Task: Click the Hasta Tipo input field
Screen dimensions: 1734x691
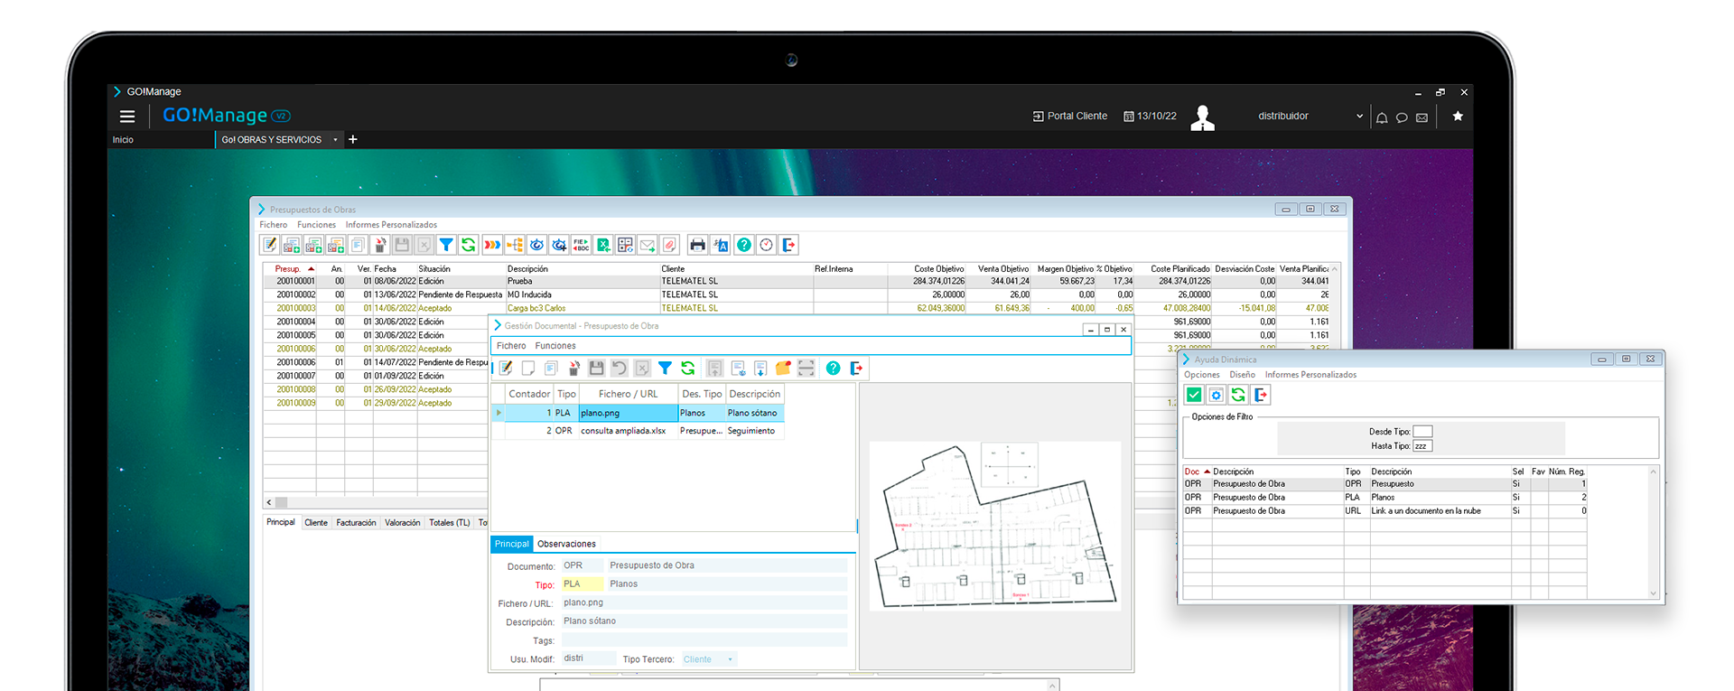Action: (x=1422, y=446)
